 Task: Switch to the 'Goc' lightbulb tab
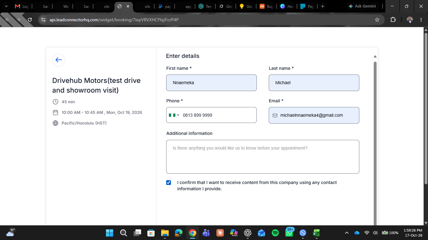(246, 6)
